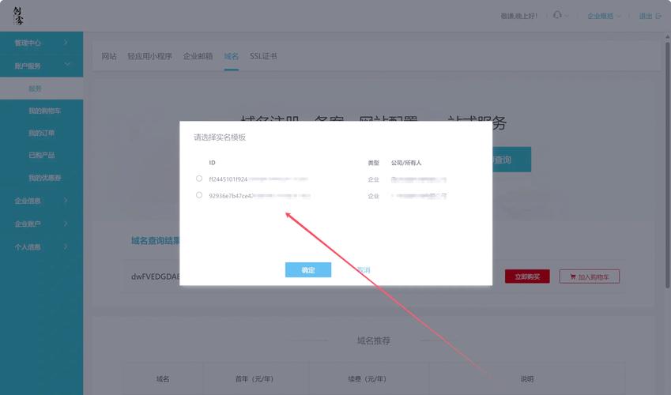The height and width of the screenshot is (395, 671).
Task: Open the 服务 item in the sidebar
Action: pyautogui.click(x=42, y=88)
